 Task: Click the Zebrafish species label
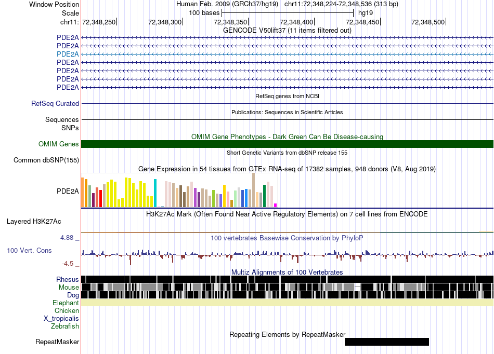click(x=65, y=326)
